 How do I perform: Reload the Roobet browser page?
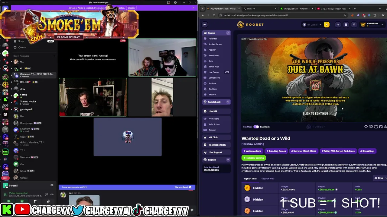coord(214,15)
